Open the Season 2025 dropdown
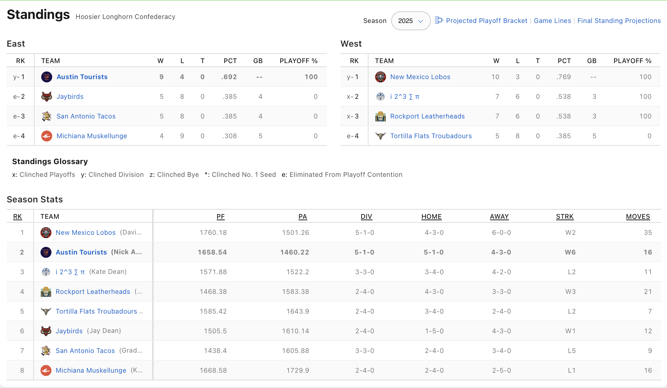This screenshot has height=388, width=667. pos(410,21)
